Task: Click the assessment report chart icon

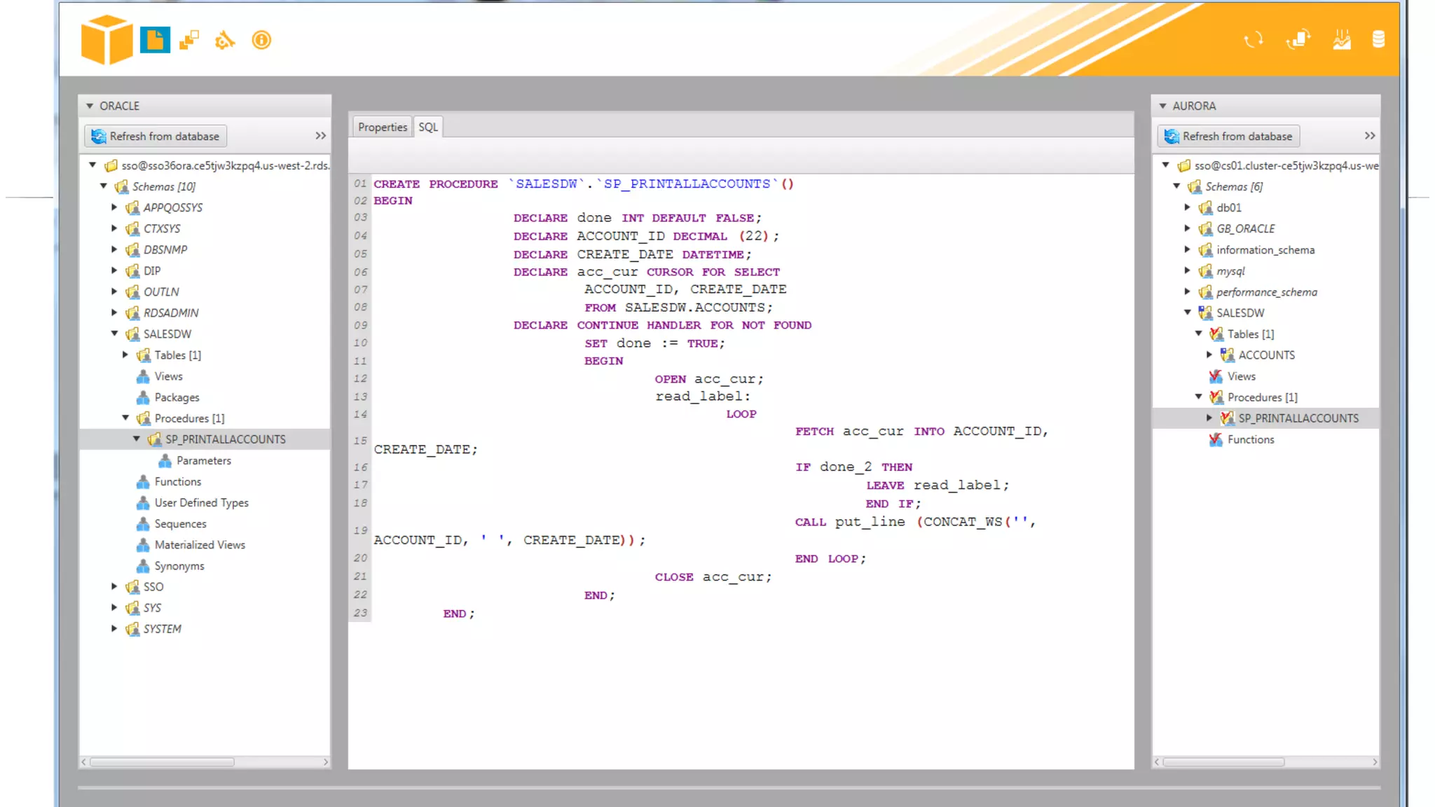Action: (1341, 40)
